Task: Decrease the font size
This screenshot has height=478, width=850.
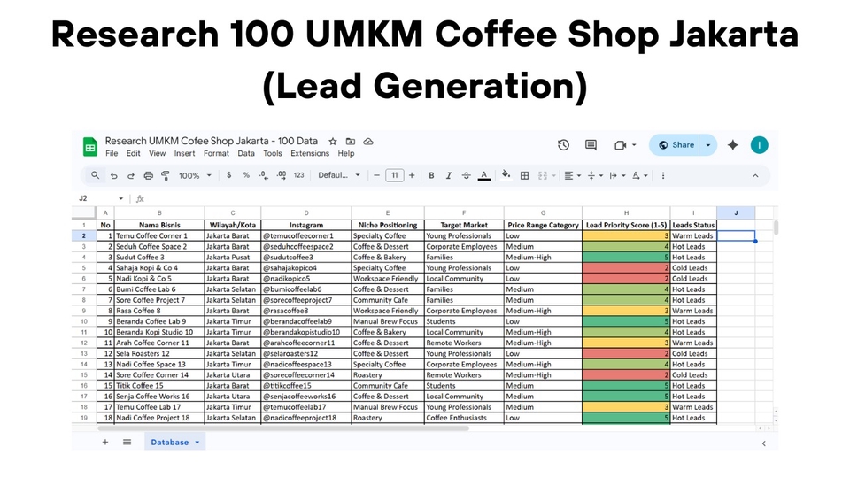Action: pyautogui.click(x=376, y=175)
